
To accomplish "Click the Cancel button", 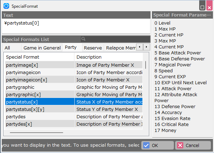I will click(x=193, y=145).
